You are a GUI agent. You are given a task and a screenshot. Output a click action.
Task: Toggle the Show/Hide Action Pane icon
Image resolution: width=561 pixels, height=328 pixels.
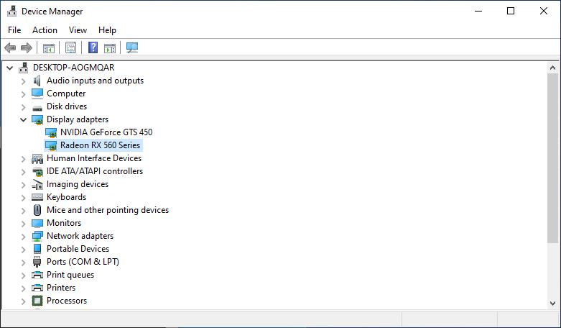[110, 48]
